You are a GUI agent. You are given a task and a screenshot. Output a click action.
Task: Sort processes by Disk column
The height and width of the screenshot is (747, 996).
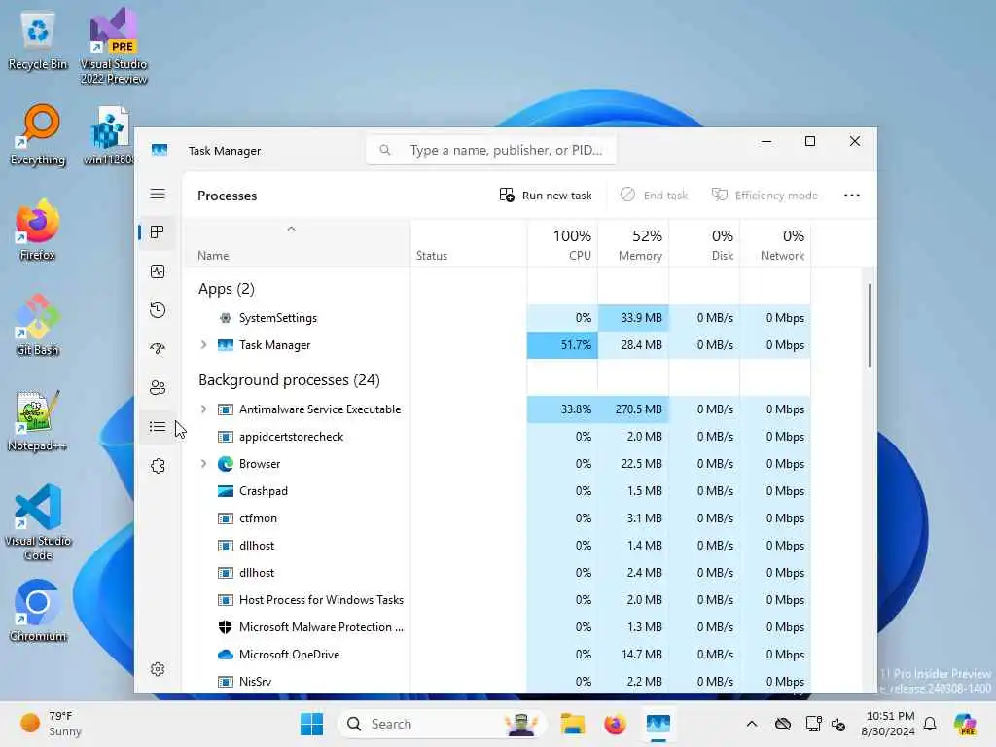[704, 244]
